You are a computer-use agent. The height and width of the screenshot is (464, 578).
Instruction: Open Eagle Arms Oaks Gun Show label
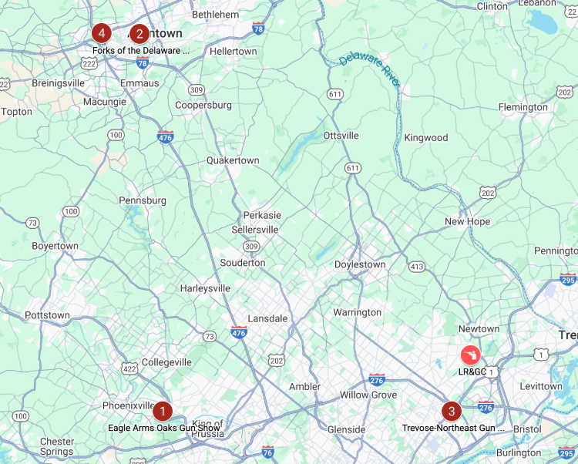click(x=164, y=428)
